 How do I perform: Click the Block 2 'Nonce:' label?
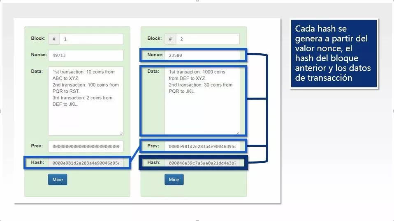tap(155, 55)
